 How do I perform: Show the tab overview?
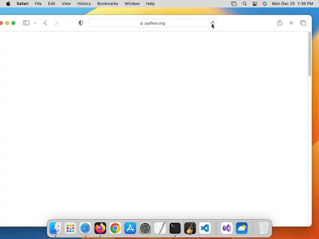pos(303,23)
